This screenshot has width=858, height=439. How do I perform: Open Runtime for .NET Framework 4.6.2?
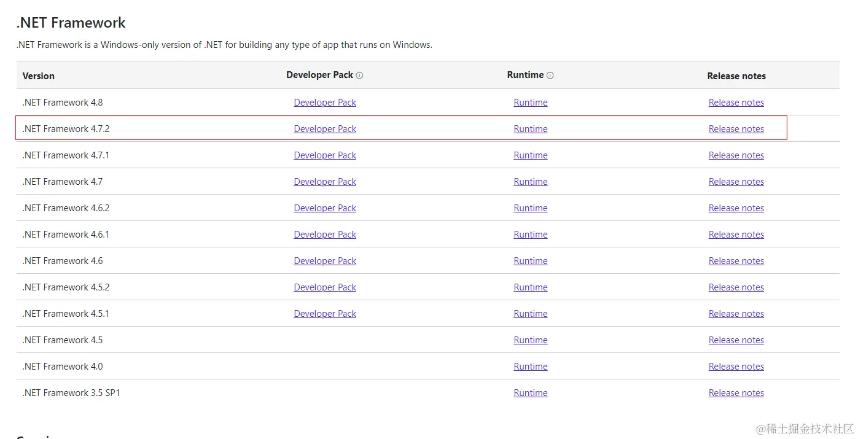531,208
